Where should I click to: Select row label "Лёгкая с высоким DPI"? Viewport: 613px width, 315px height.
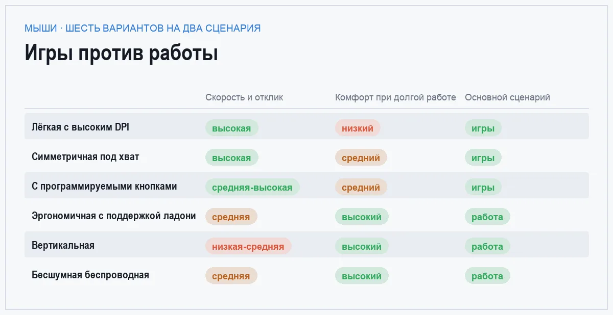80,127
